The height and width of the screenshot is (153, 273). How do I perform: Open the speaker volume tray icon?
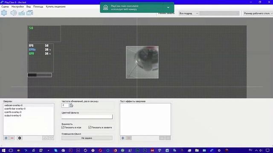tap(261, 150)
